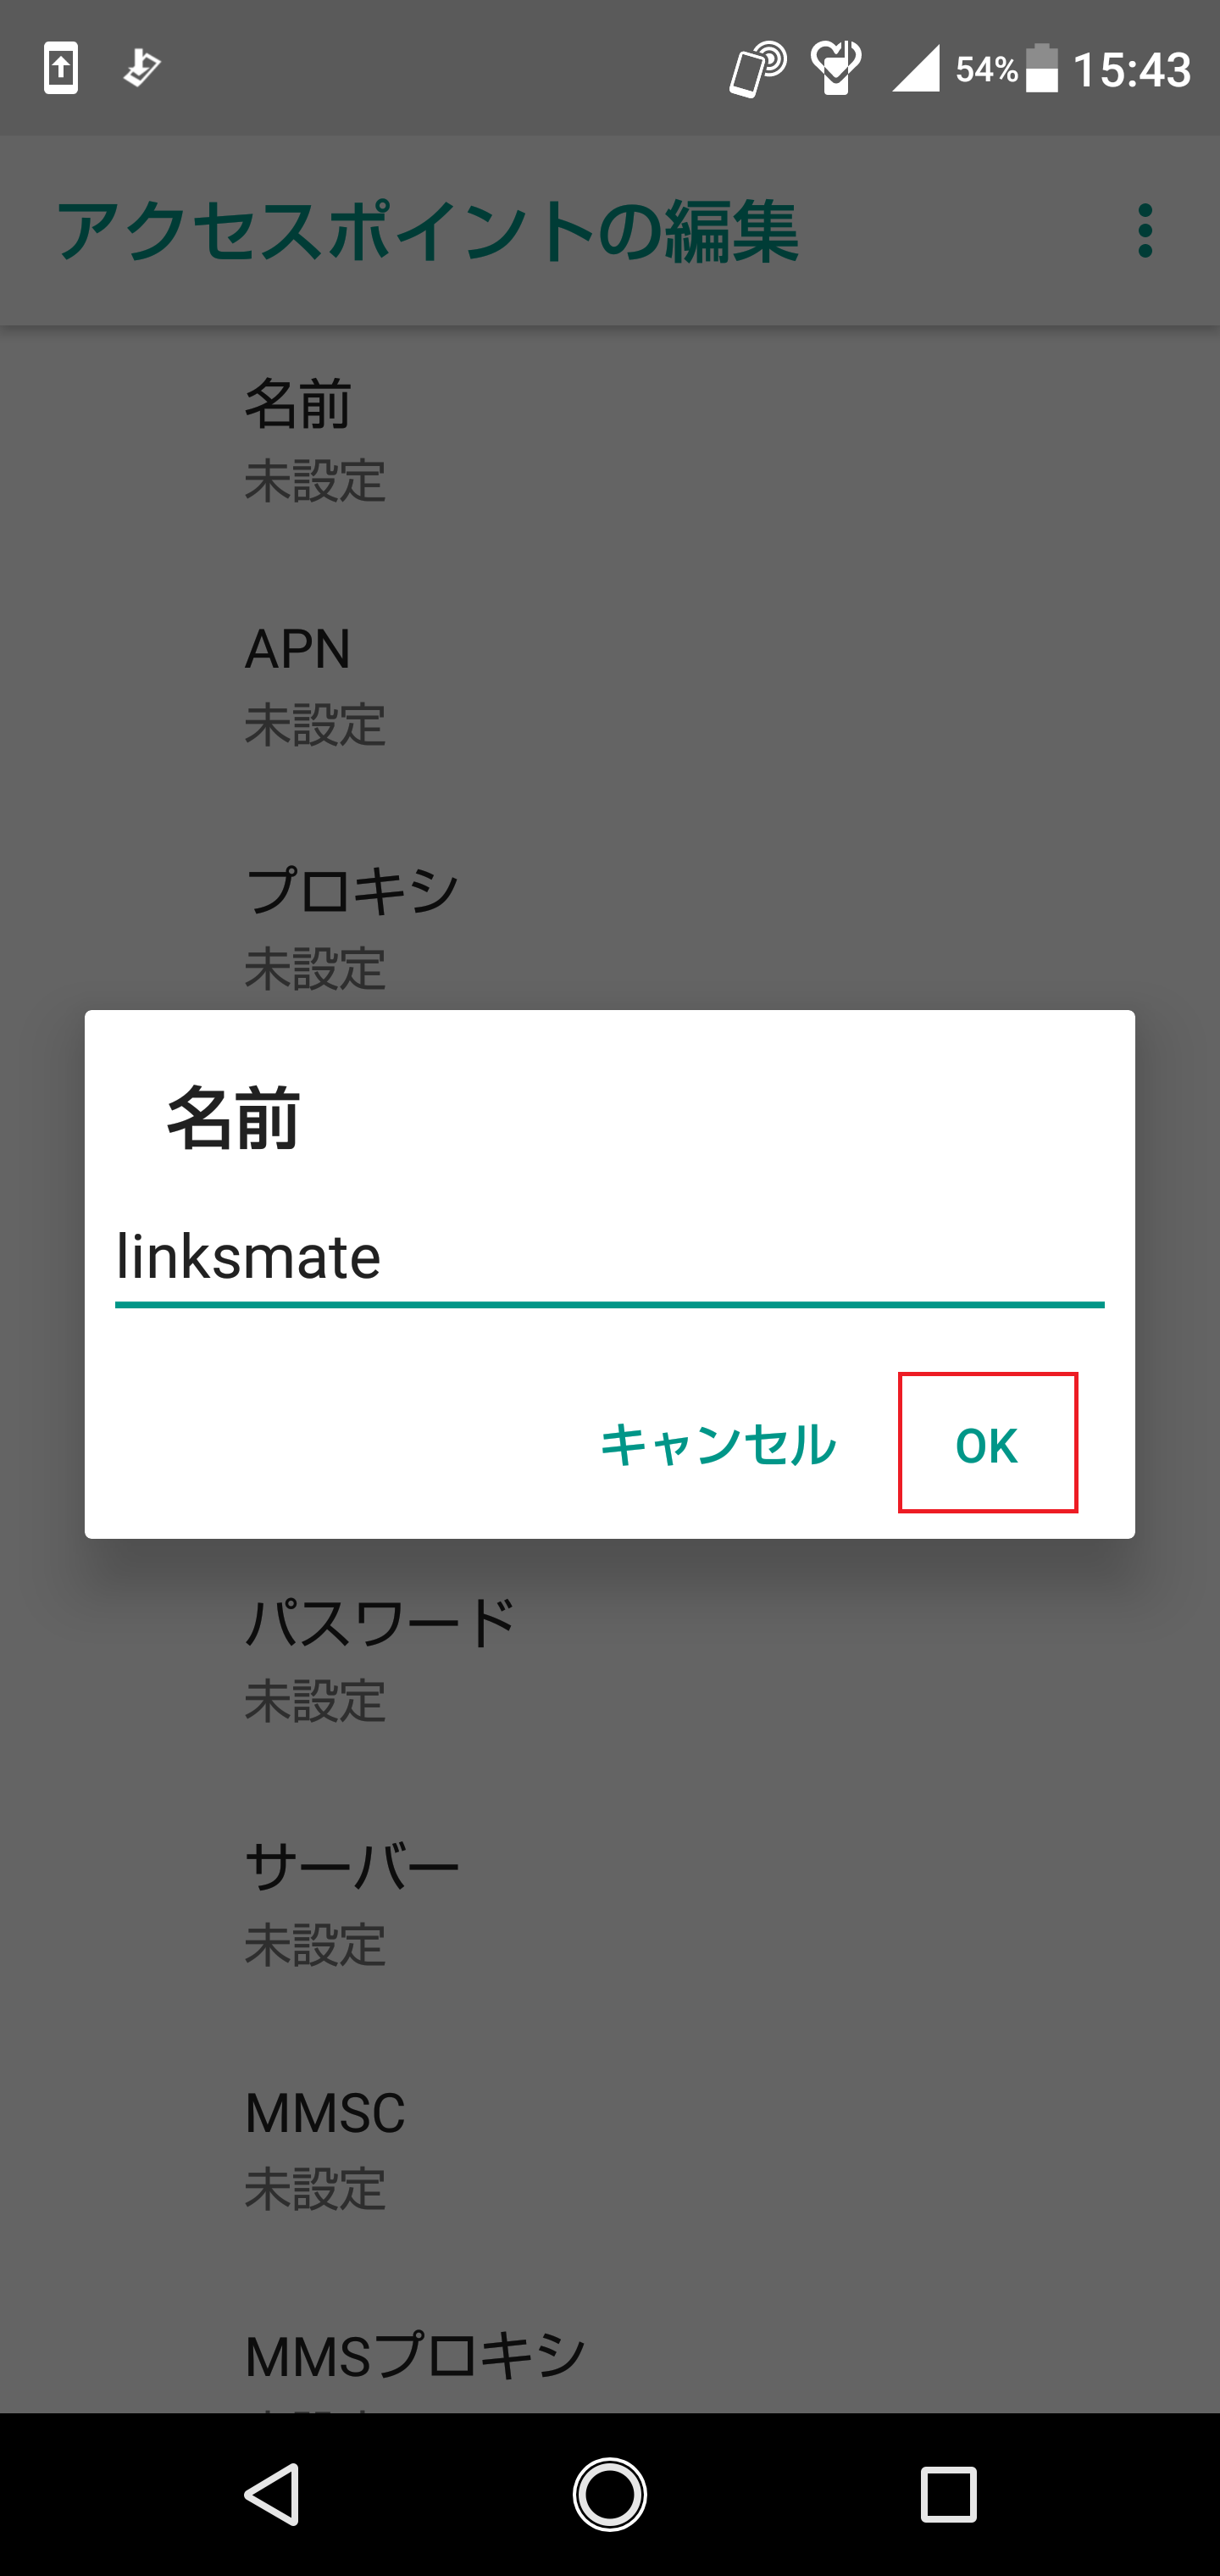Viewport: 1220px width, 2576px height.
Task: Tap the upload status bar icon
Action: tap(60, 67)
